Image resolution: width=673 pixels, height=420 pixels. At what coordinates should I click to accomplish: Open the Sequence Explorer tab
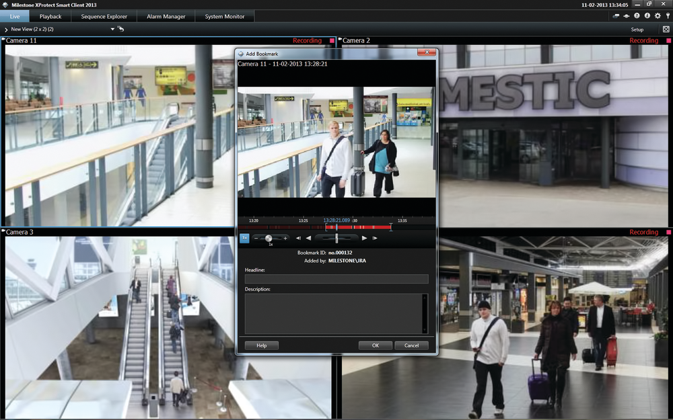(104, 16)
